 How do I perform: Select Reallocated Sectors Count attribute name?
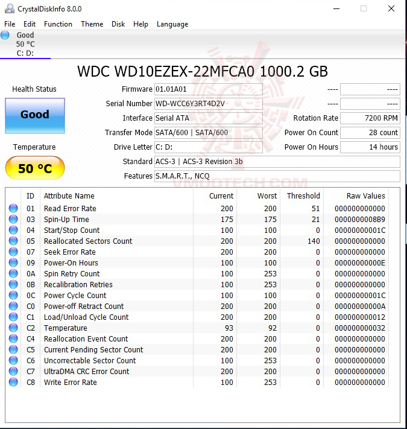point(88,241)
